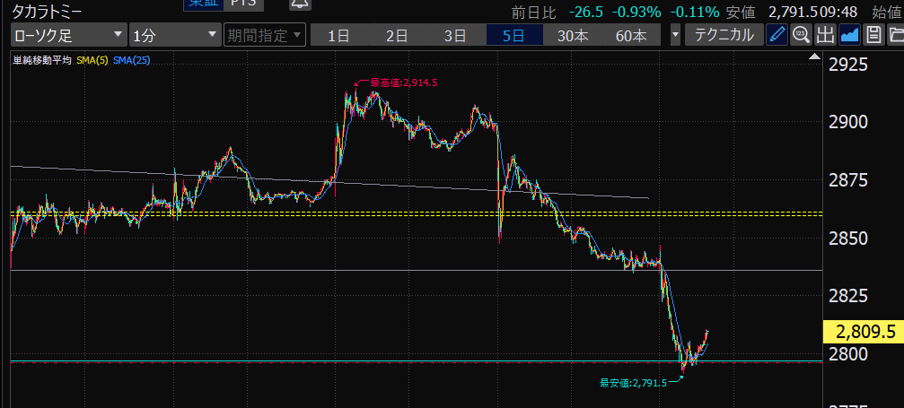The width and height of the screenshot is (904, 408).
Task: Open the 期間指定 period dropdown
Action: (265, 36)
